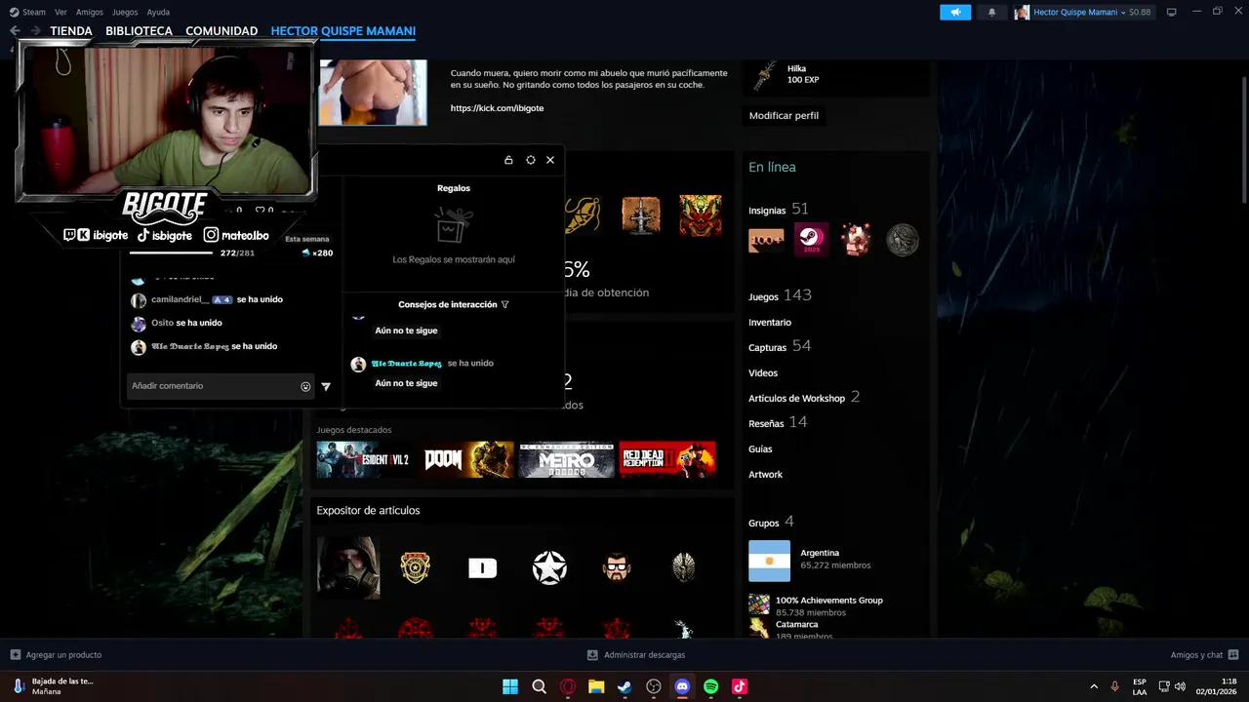This screenshot has width=1249, height=702.
Task: Click the bearded man showcase item
Action: point(617,567)
